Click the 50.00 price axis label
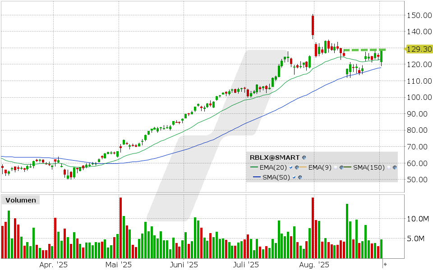This screenshot has height=270, width=433. pyautogui.click(x=417, y=180)
